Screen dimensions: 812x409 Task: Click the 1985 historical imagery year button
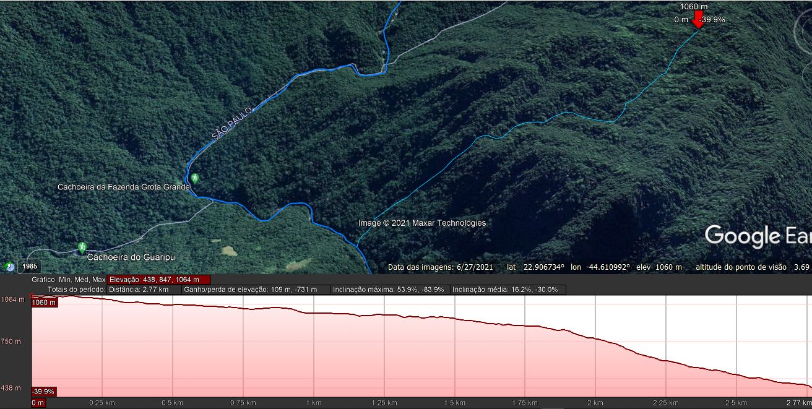coord(29,267)
